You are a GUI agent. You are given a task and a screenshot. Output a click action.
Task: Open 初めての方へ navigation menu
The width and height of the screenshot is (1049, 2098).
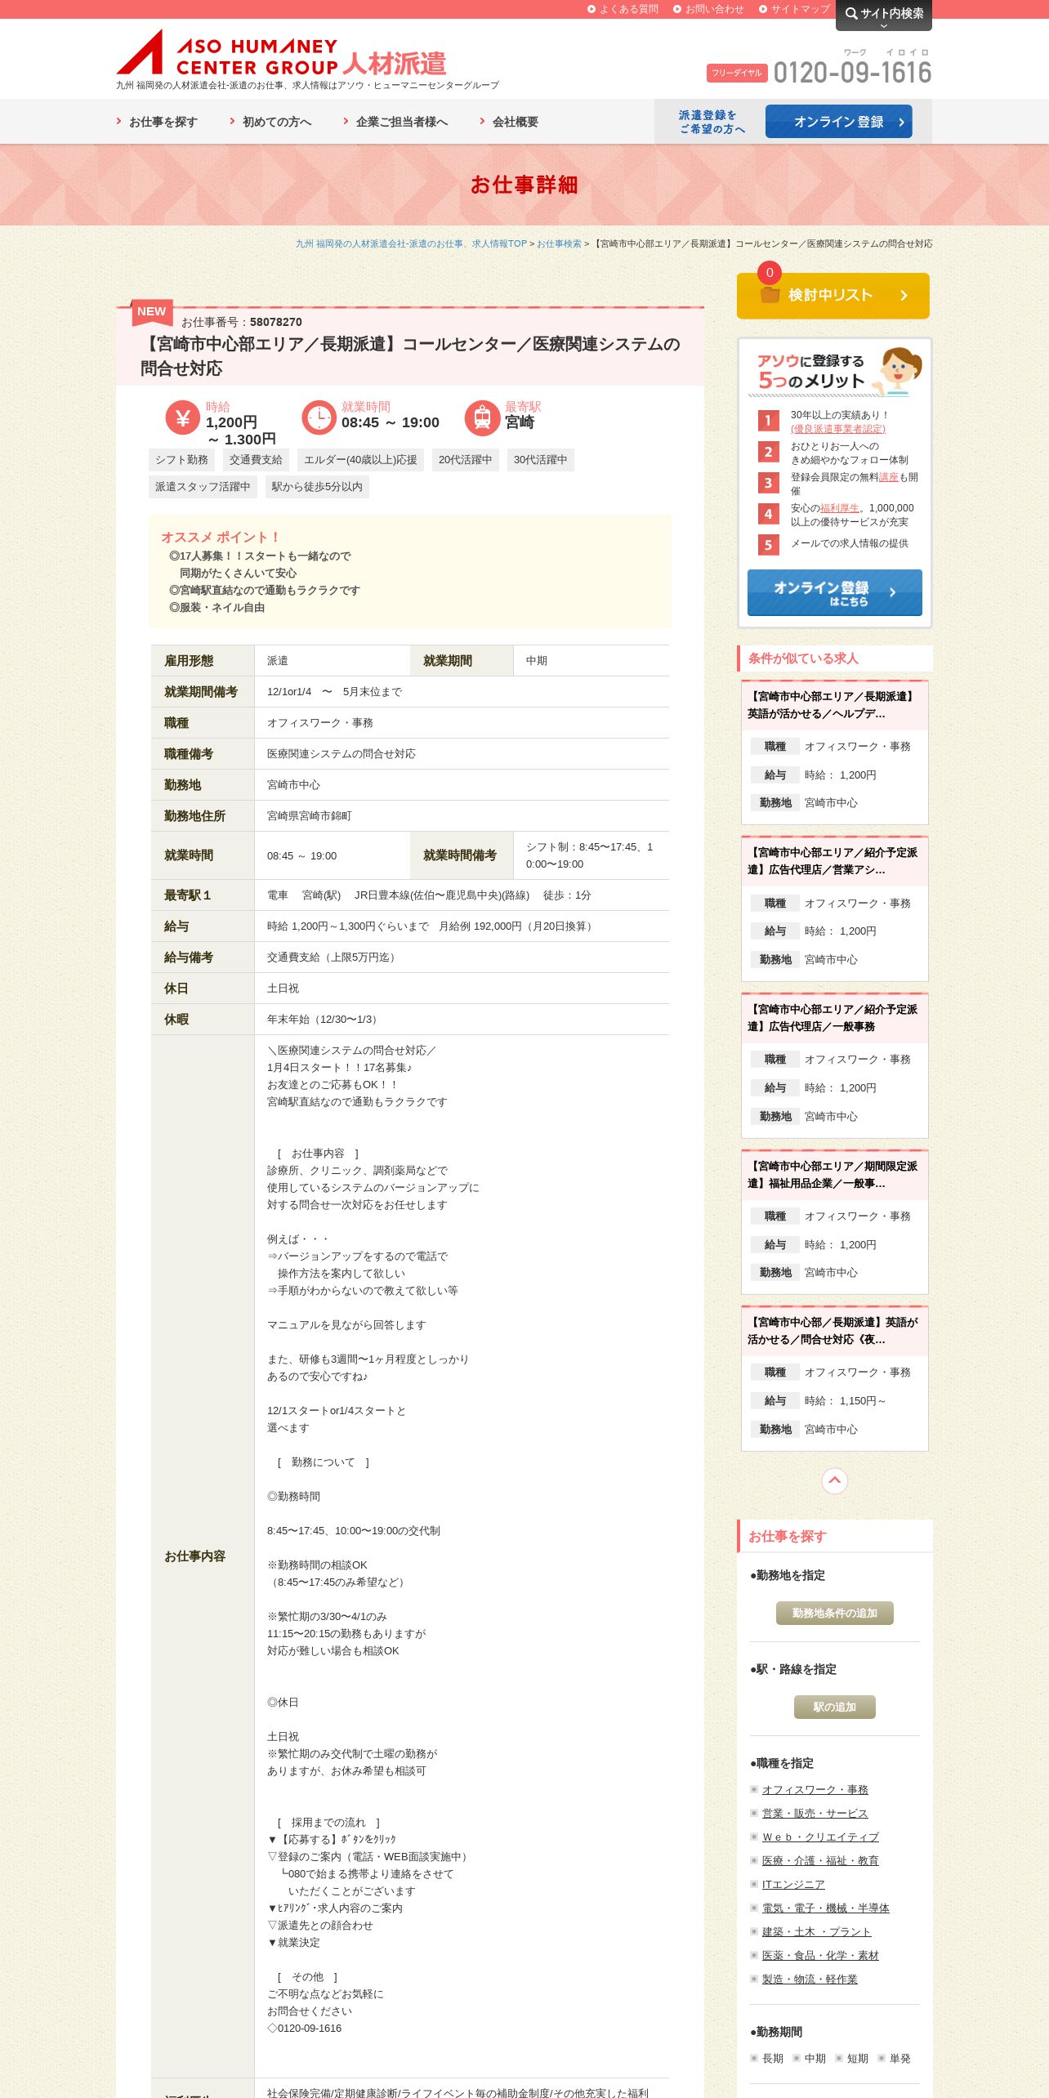click(x=270, y=122)
